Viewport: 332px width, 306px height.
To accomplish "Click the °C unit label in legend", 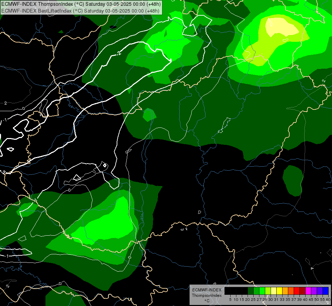I will point(207,301).
